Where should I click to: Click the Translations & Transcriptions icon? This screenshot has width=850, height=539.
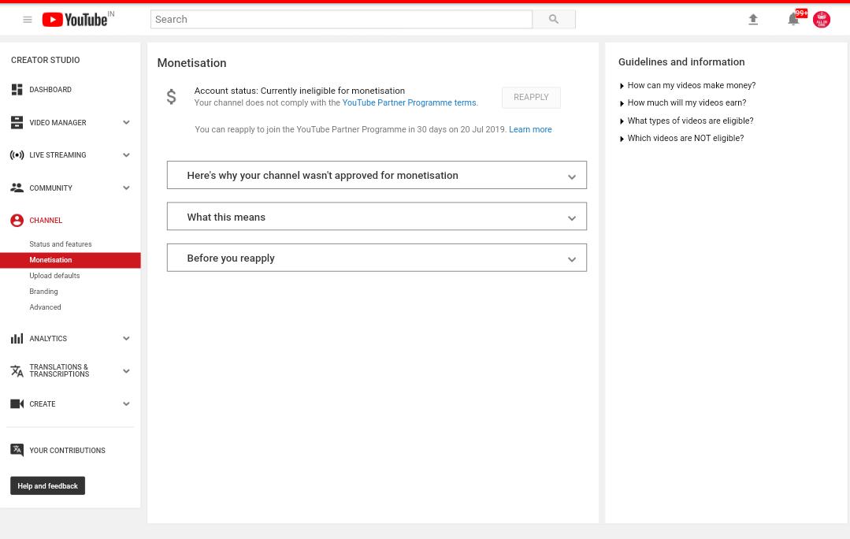[17, 371]
